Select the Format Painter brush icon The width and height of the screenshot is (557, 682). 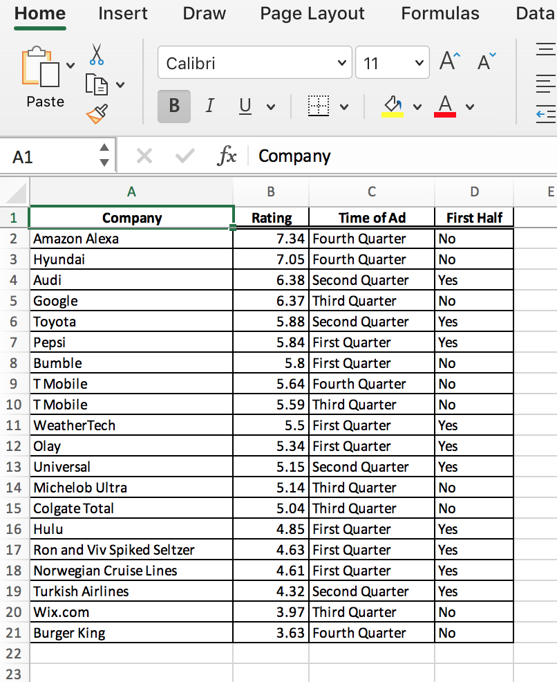coord(97,113)
